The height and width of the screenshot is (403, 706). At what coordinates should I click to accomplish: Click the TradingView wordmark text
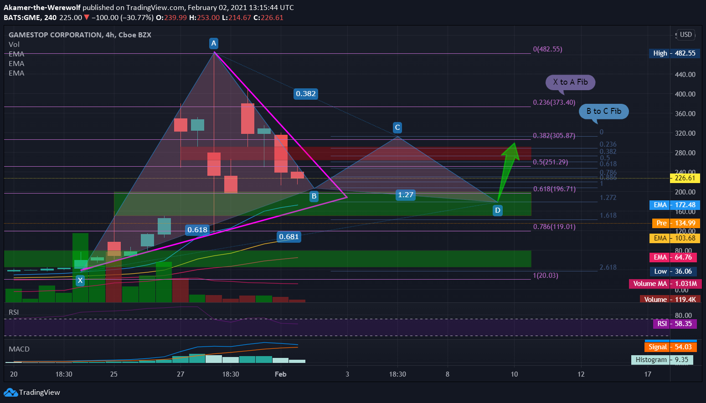pyautogui.click(x=40, y=393)
